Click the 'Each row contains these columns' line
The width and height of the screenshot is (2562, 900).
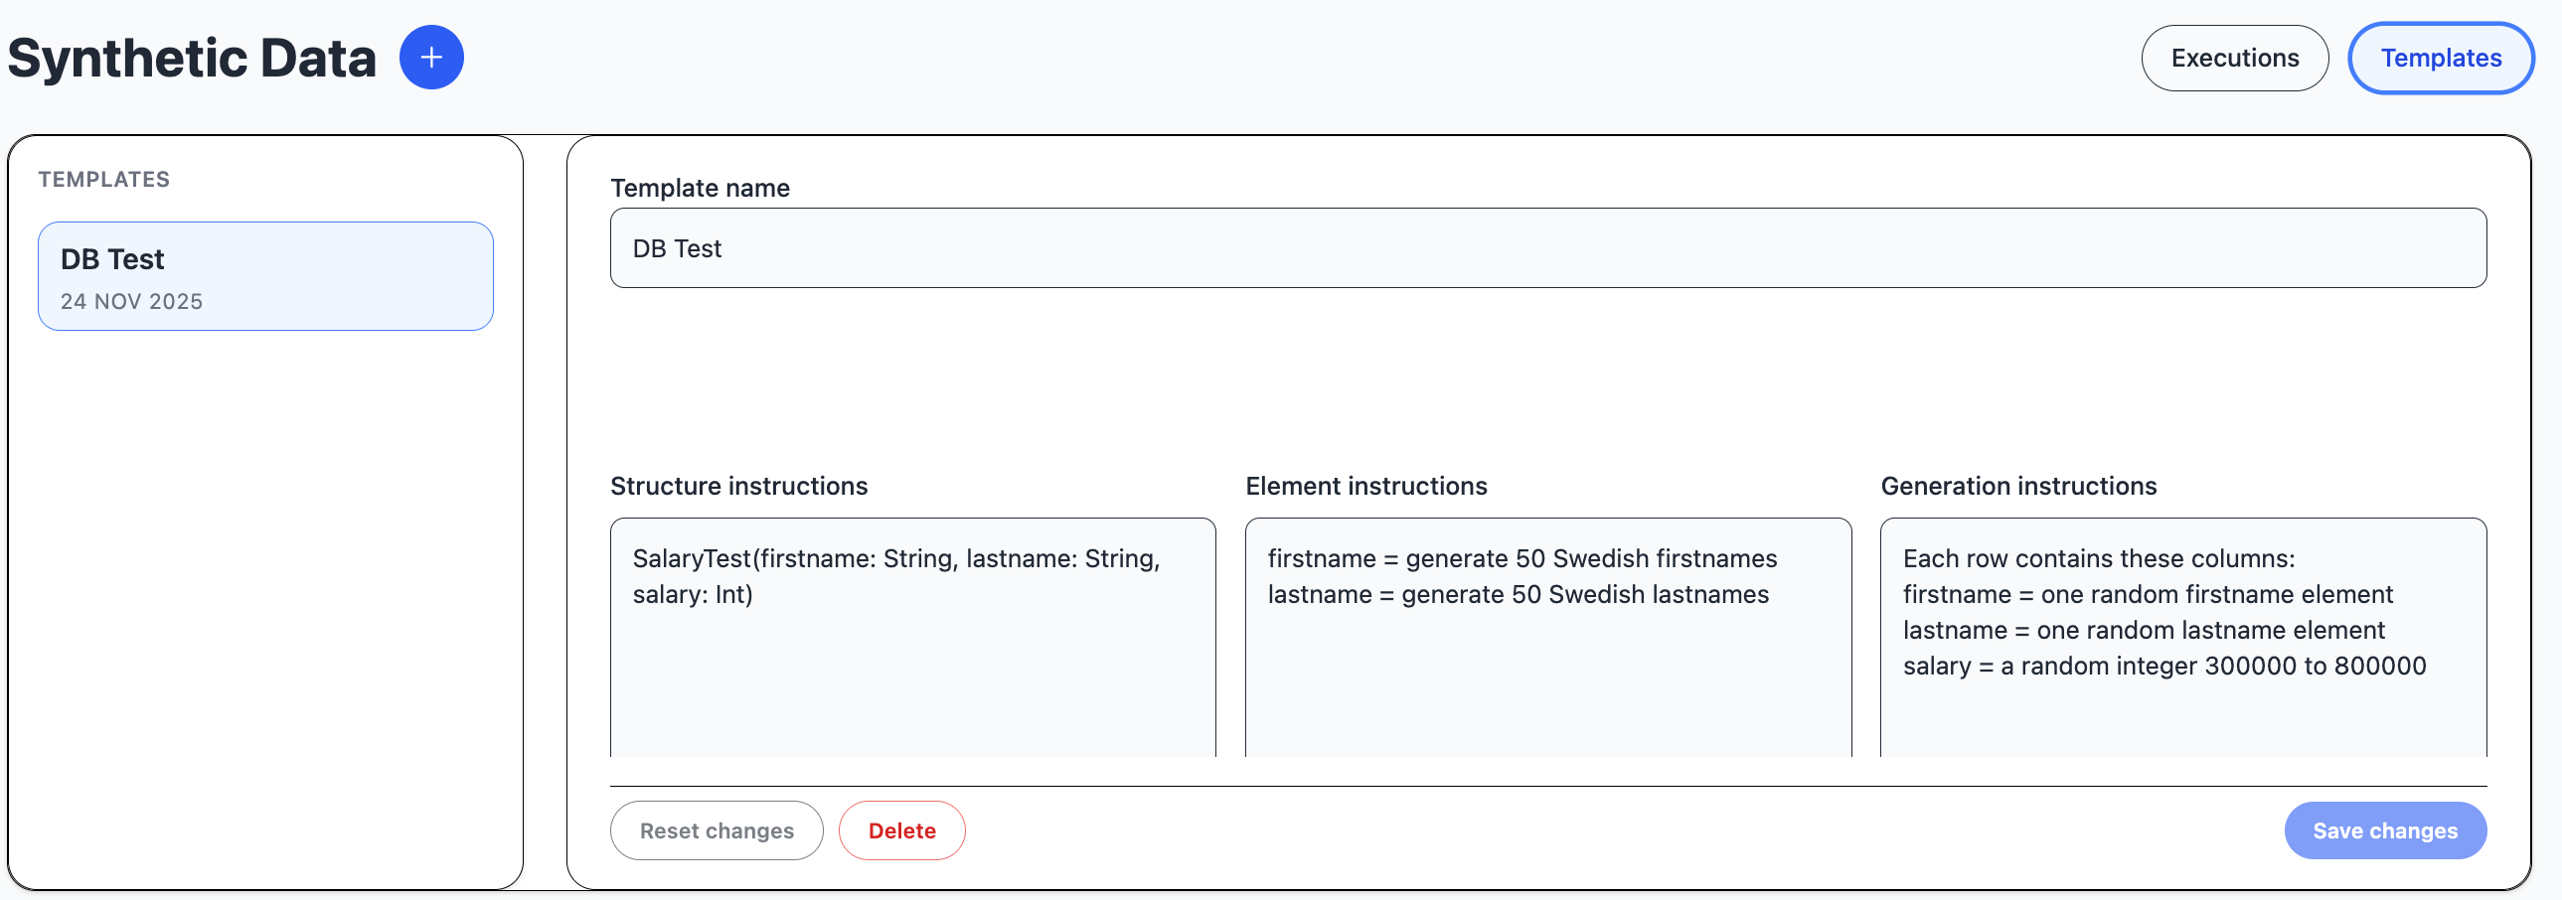(2098, 559)
